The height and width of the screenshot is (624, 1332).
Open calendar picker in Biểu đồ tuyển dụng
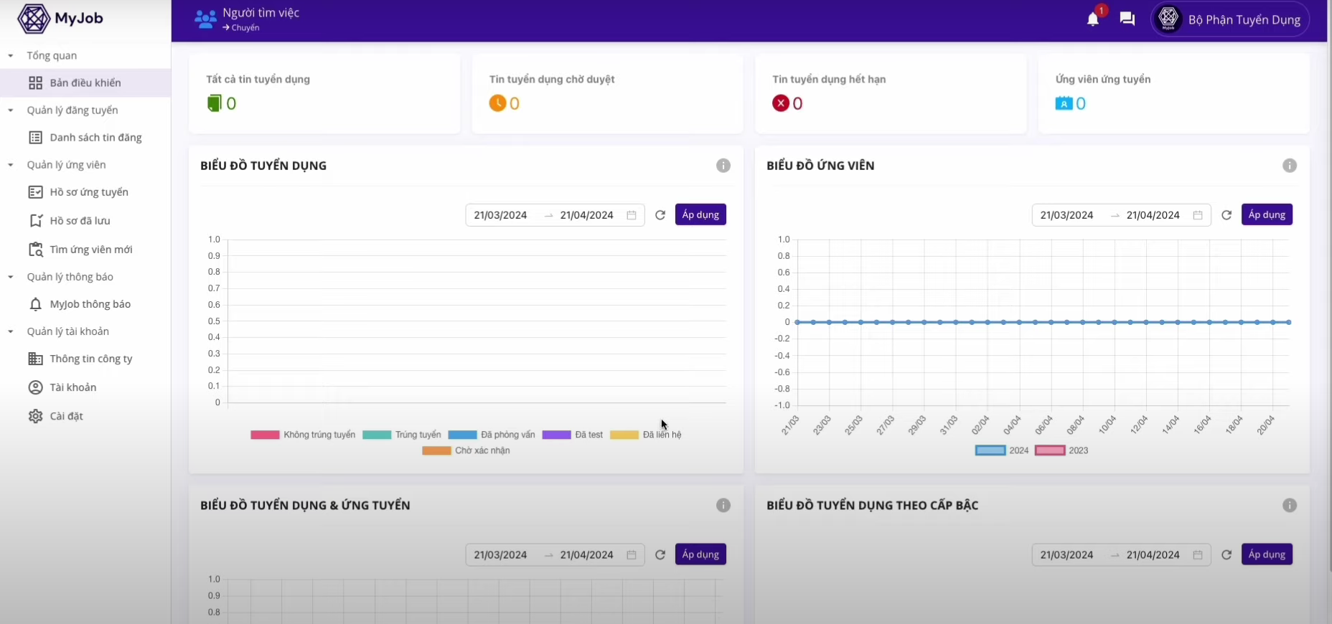[x=632, y=215]
